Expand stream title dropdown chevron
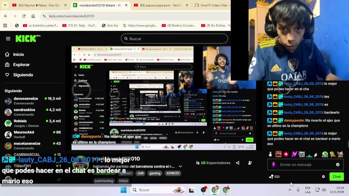Screen dimensions: 349x196 [180, 166]
